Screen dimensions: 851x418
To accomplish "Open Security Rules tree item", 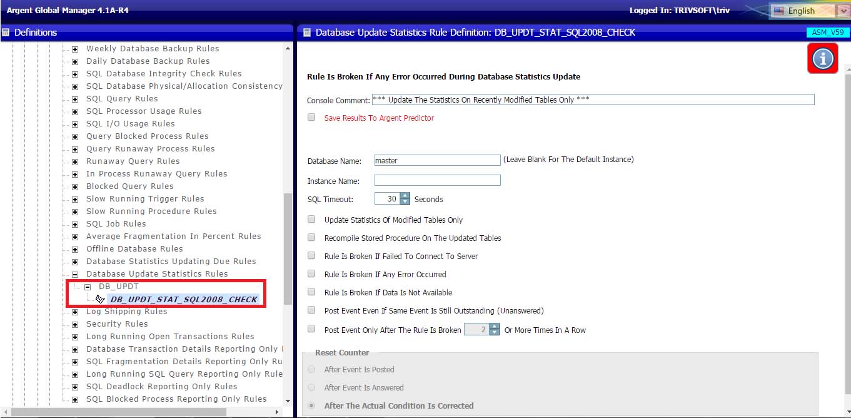I will click(117, 324).
